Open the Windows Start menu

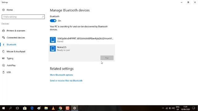(3, 108)
